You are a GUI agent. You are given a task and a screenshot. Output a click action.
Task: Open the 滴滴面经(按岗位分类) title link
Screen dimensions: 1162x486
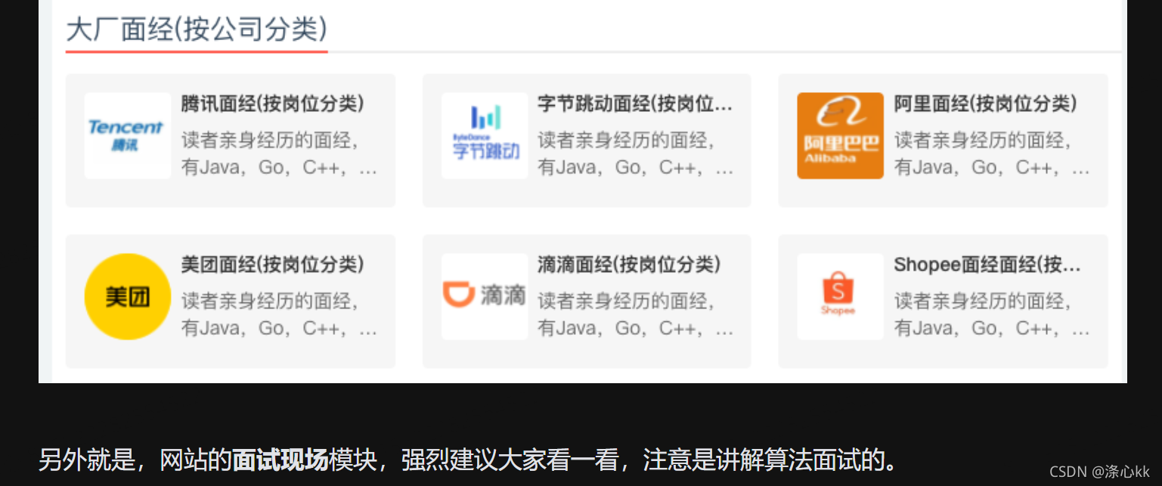click(630, 265)
